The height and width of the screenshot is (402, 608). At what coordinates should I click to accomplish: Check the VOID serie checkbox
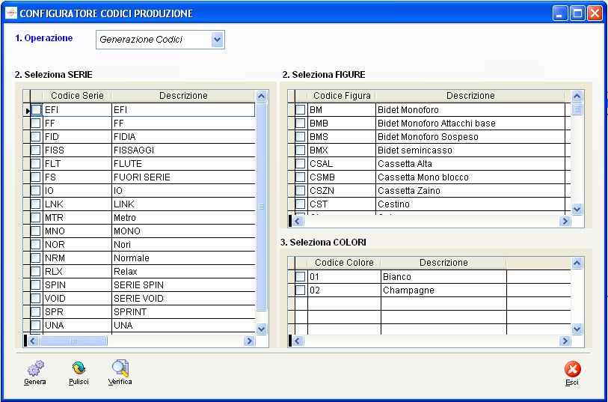click(x=36, y=299)
